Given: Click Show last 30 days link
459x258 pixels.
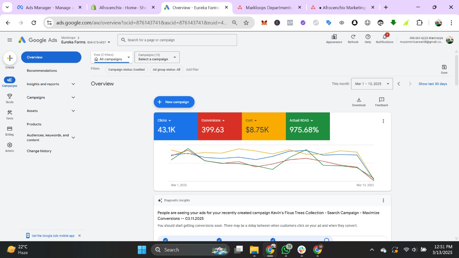Looking at the screenshot, I should coord(433,84).
